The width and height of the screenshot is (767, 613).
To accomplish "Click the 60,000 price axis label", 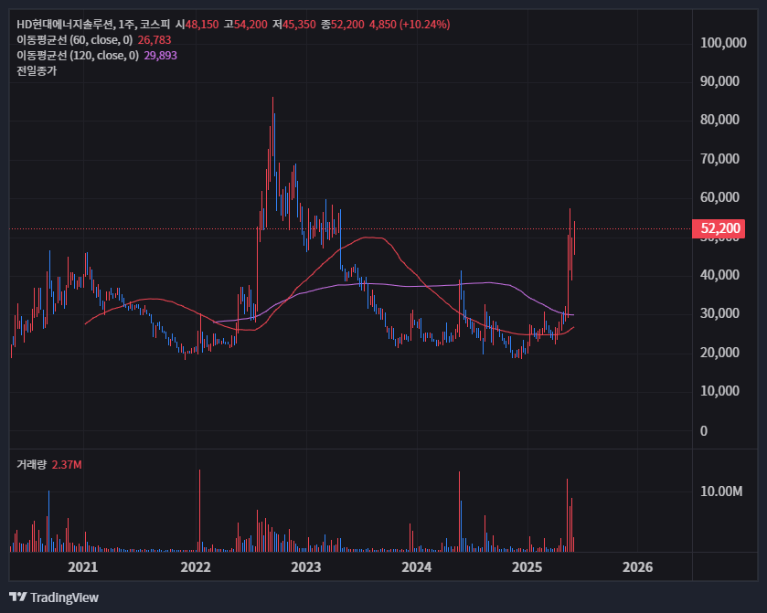I will click(x=719, y=197).
